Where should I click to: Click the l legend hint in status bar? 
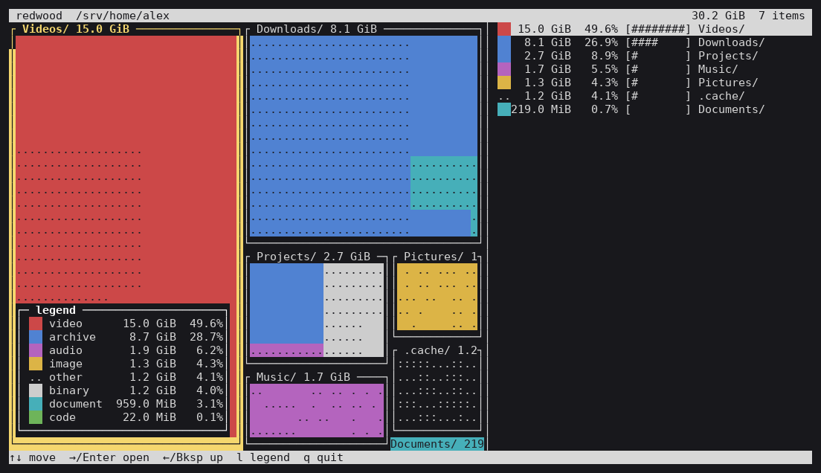[263, 458]
